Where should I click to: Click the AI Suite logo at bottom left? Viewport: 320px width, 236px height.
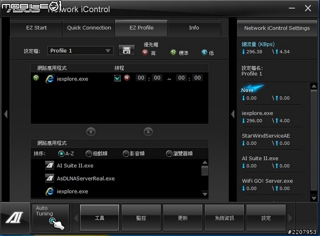[x=14, y=217]
